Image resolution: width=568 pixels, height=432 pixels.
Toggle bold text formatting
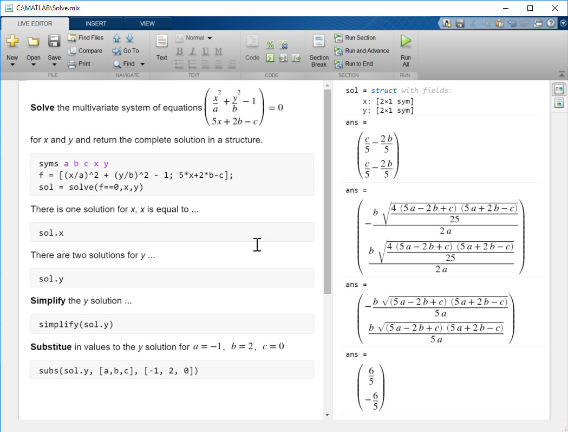click(179, 51)
